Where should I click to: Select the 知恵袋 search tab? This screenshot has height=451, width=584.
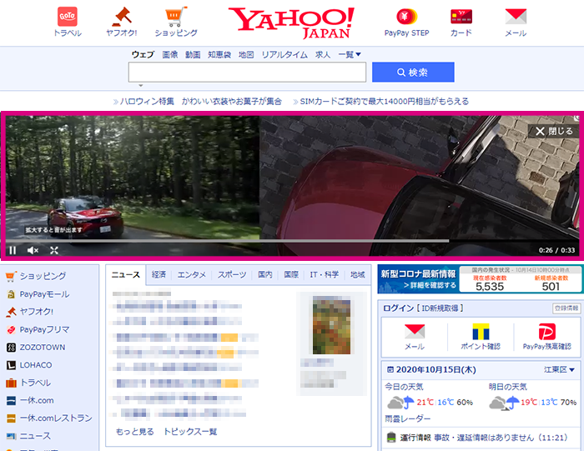tap(219, 55)
